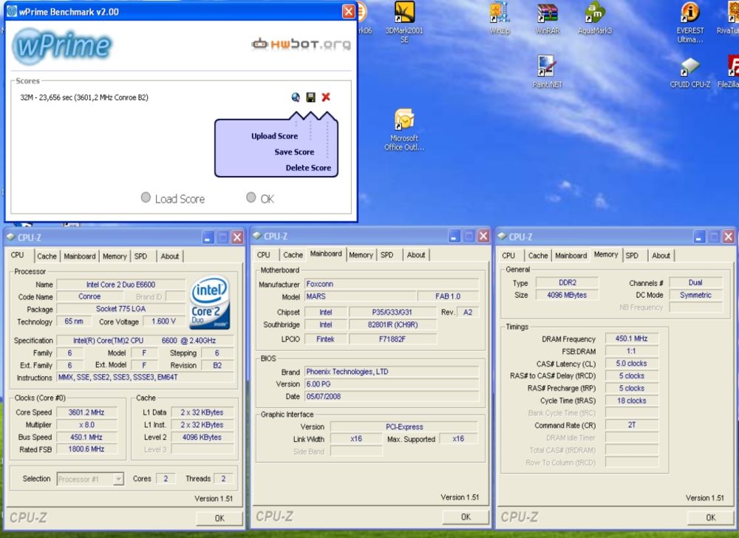Viewport: 739px width, 538px height.
Task: Click the 82801IR (ICH9R) southbridge field
Action: click(x=392, y=324)
